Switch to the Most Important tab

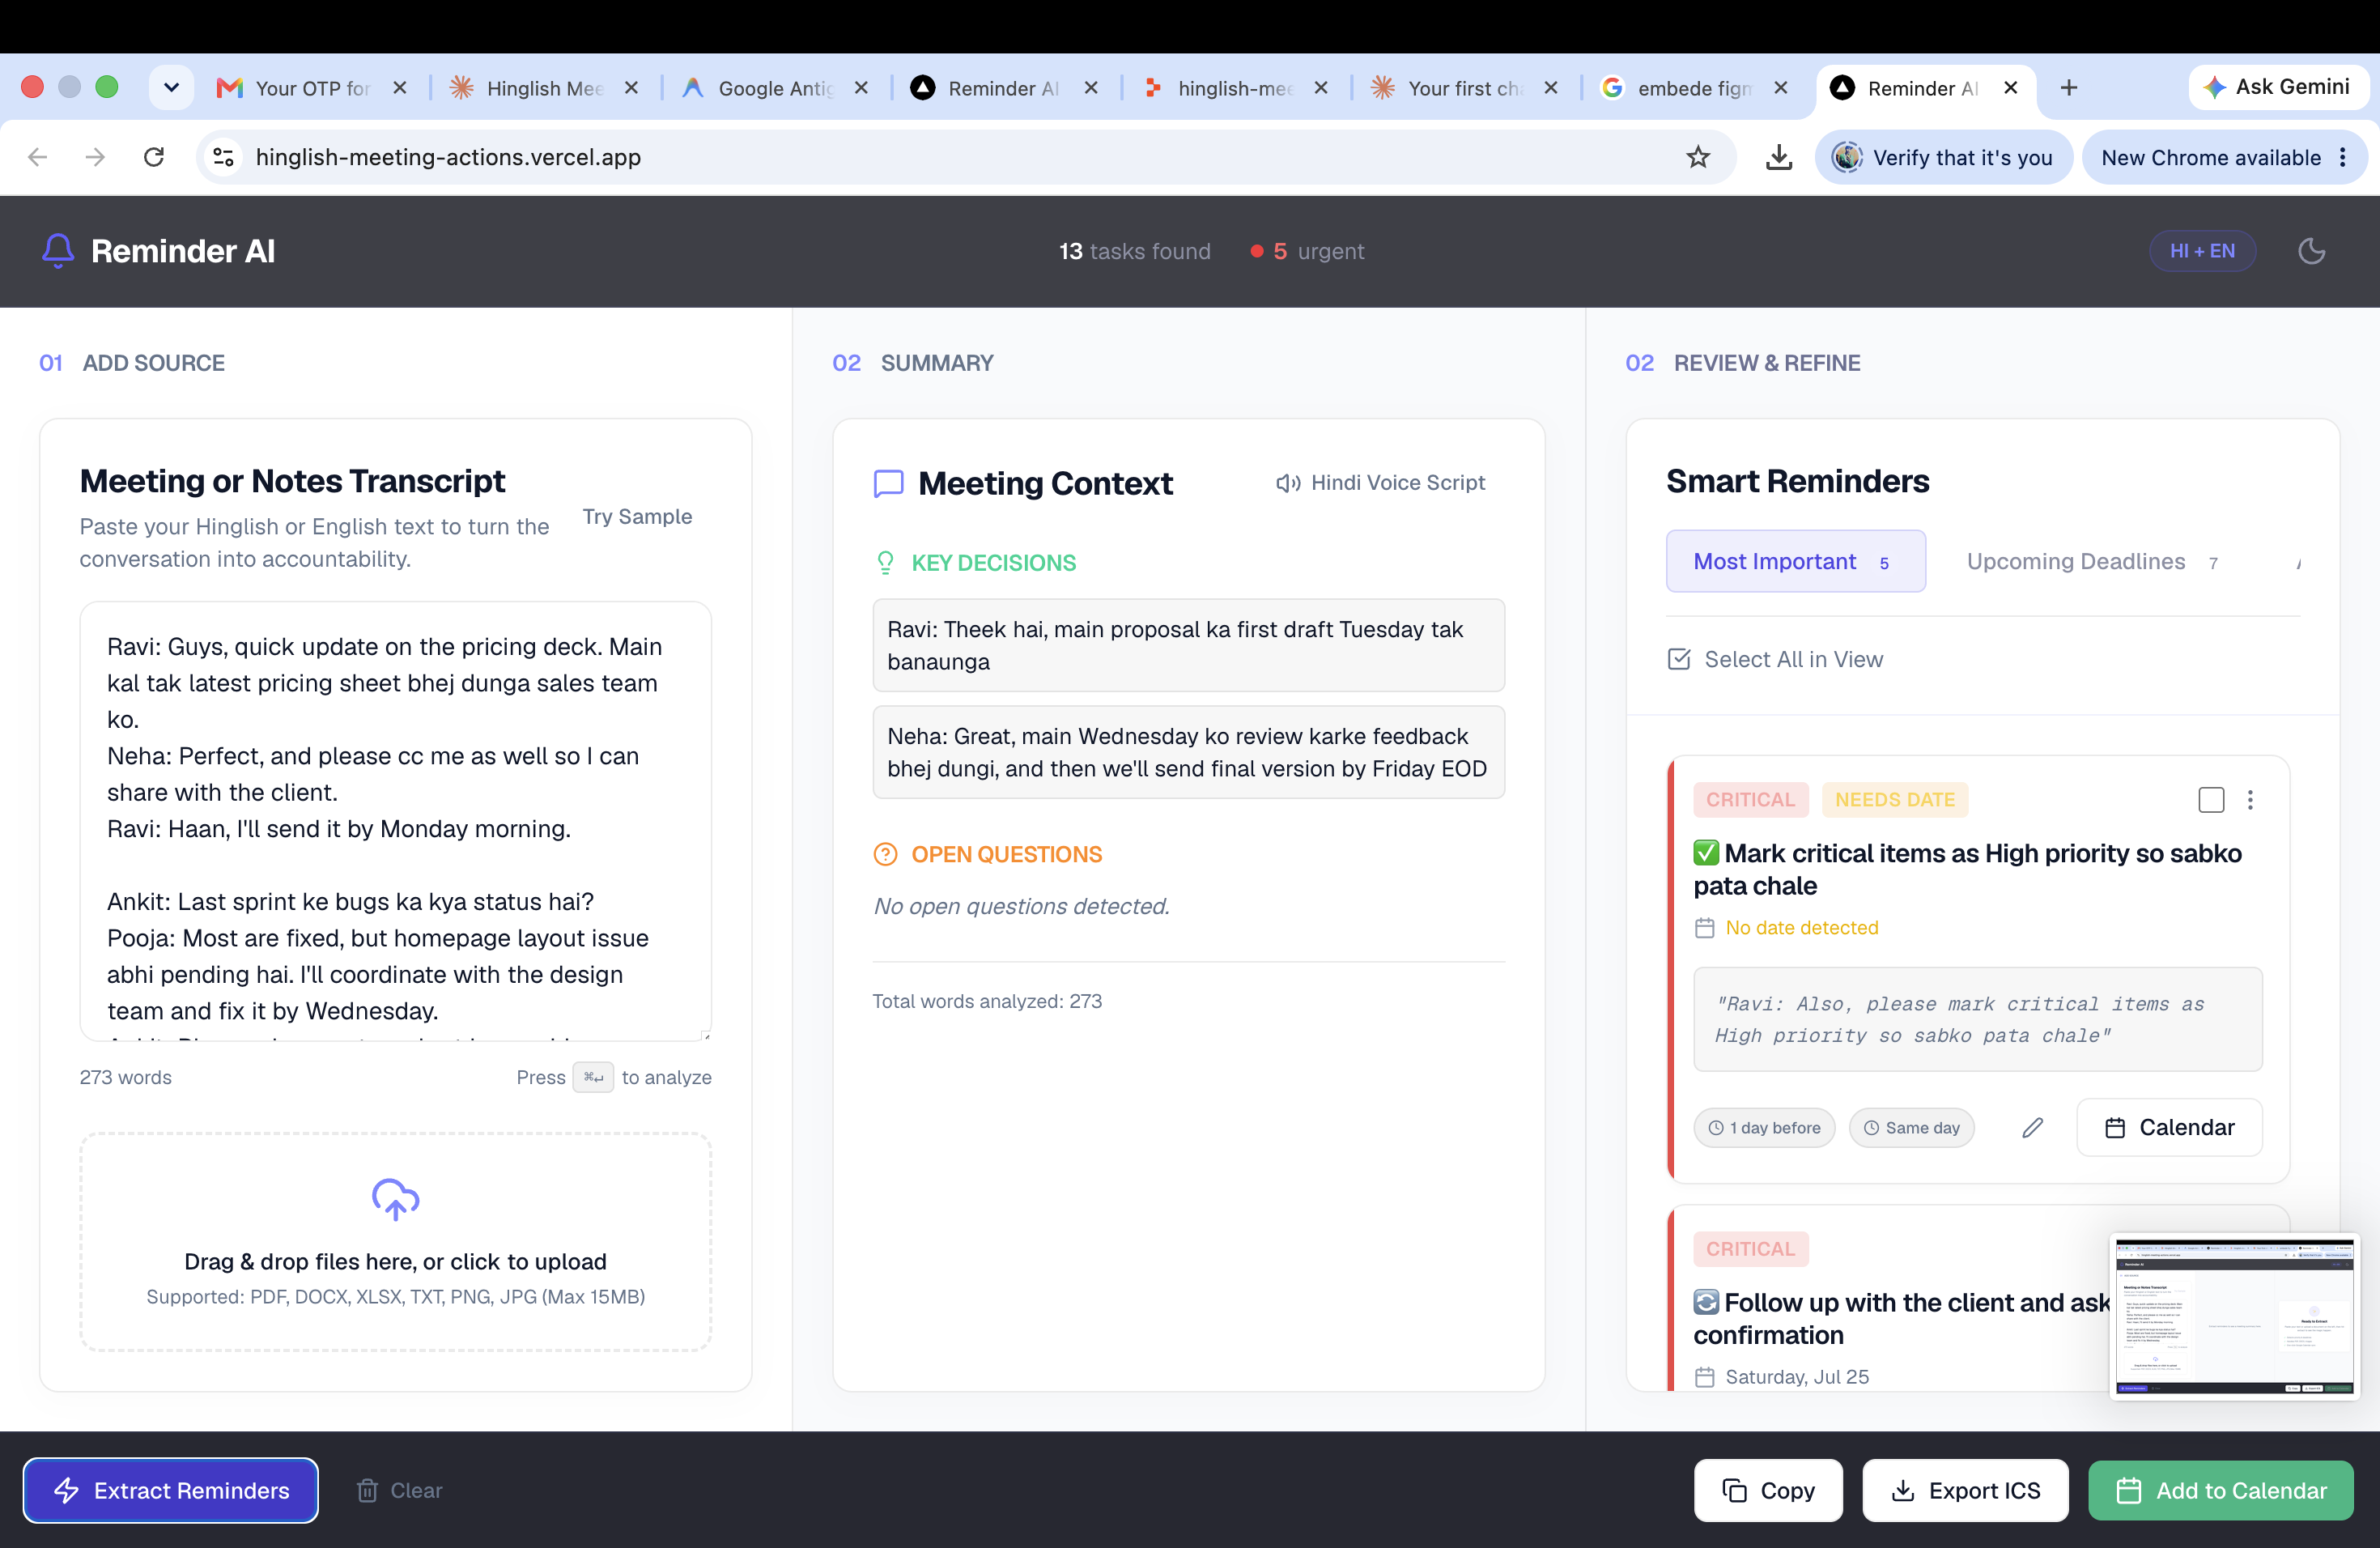coord(1795,561)
